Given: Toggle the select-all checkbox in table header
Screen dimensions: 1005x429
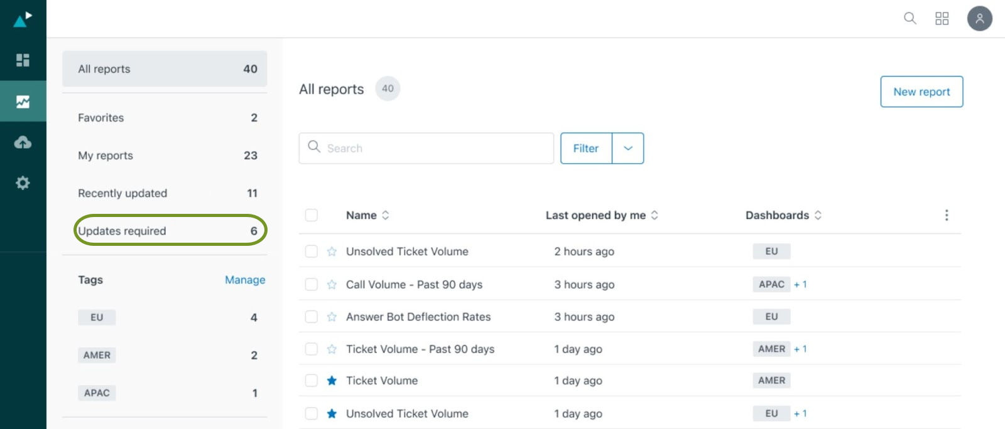Looking at the screenshot, I should [311, 215].
